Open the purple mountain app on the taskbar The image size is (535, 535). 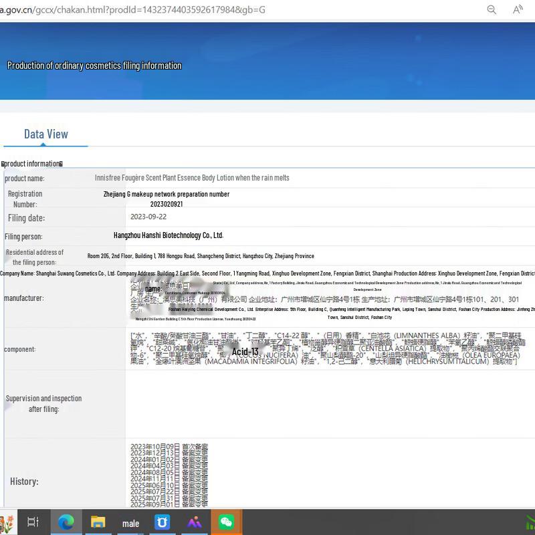click(194, 522)
